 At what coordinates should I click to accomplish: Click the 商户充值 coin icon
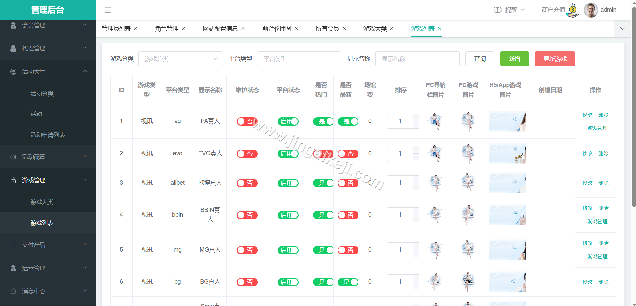pyautogui.click(x=572, y=10)
